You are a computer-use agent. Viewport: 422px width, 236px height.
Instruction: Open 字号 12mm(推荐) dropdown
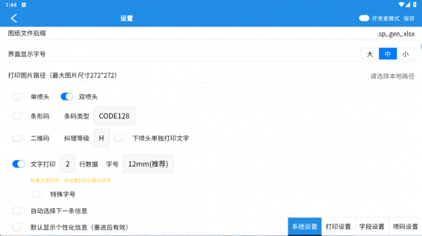coord(148,164)
